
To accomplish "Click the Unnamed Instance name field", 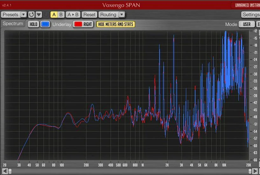I will (246, 5).
